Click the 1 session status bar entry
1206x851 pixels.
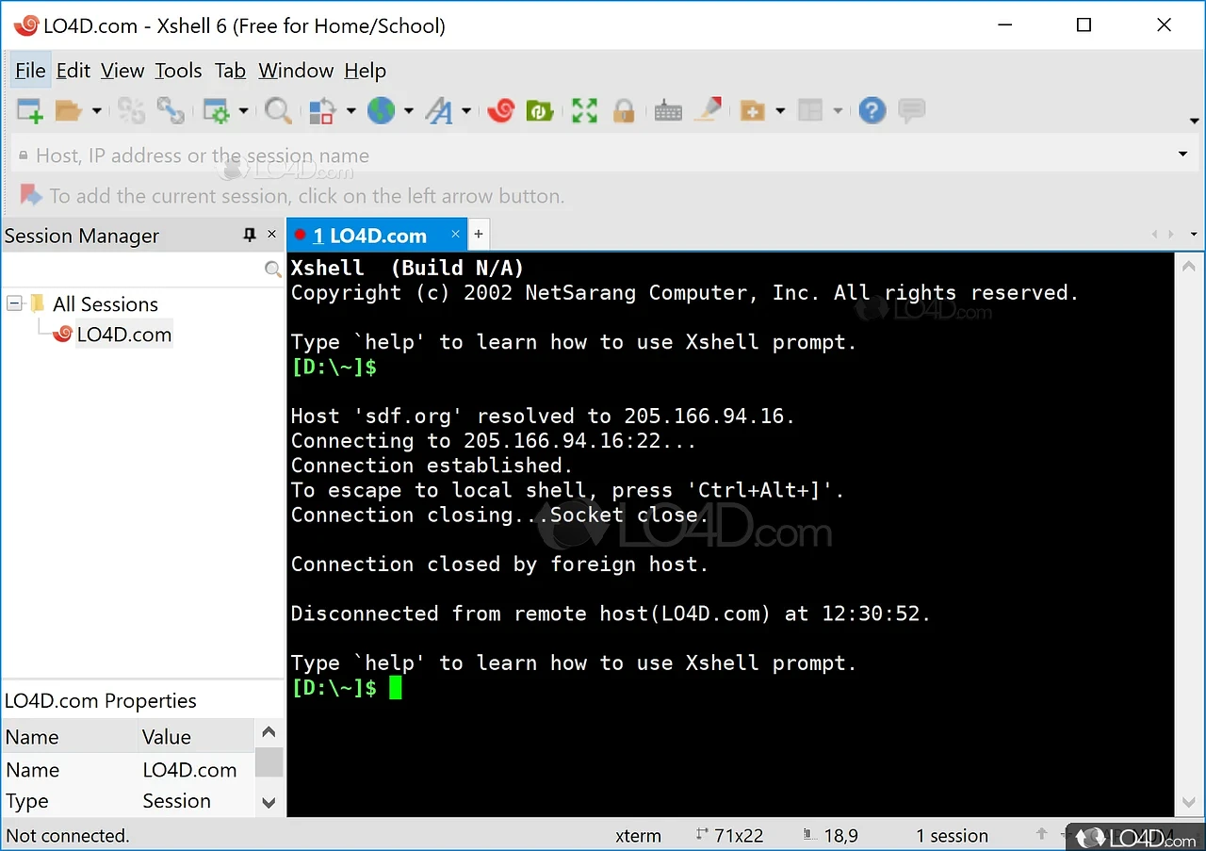pyautogui.click(x=952, y=835)
